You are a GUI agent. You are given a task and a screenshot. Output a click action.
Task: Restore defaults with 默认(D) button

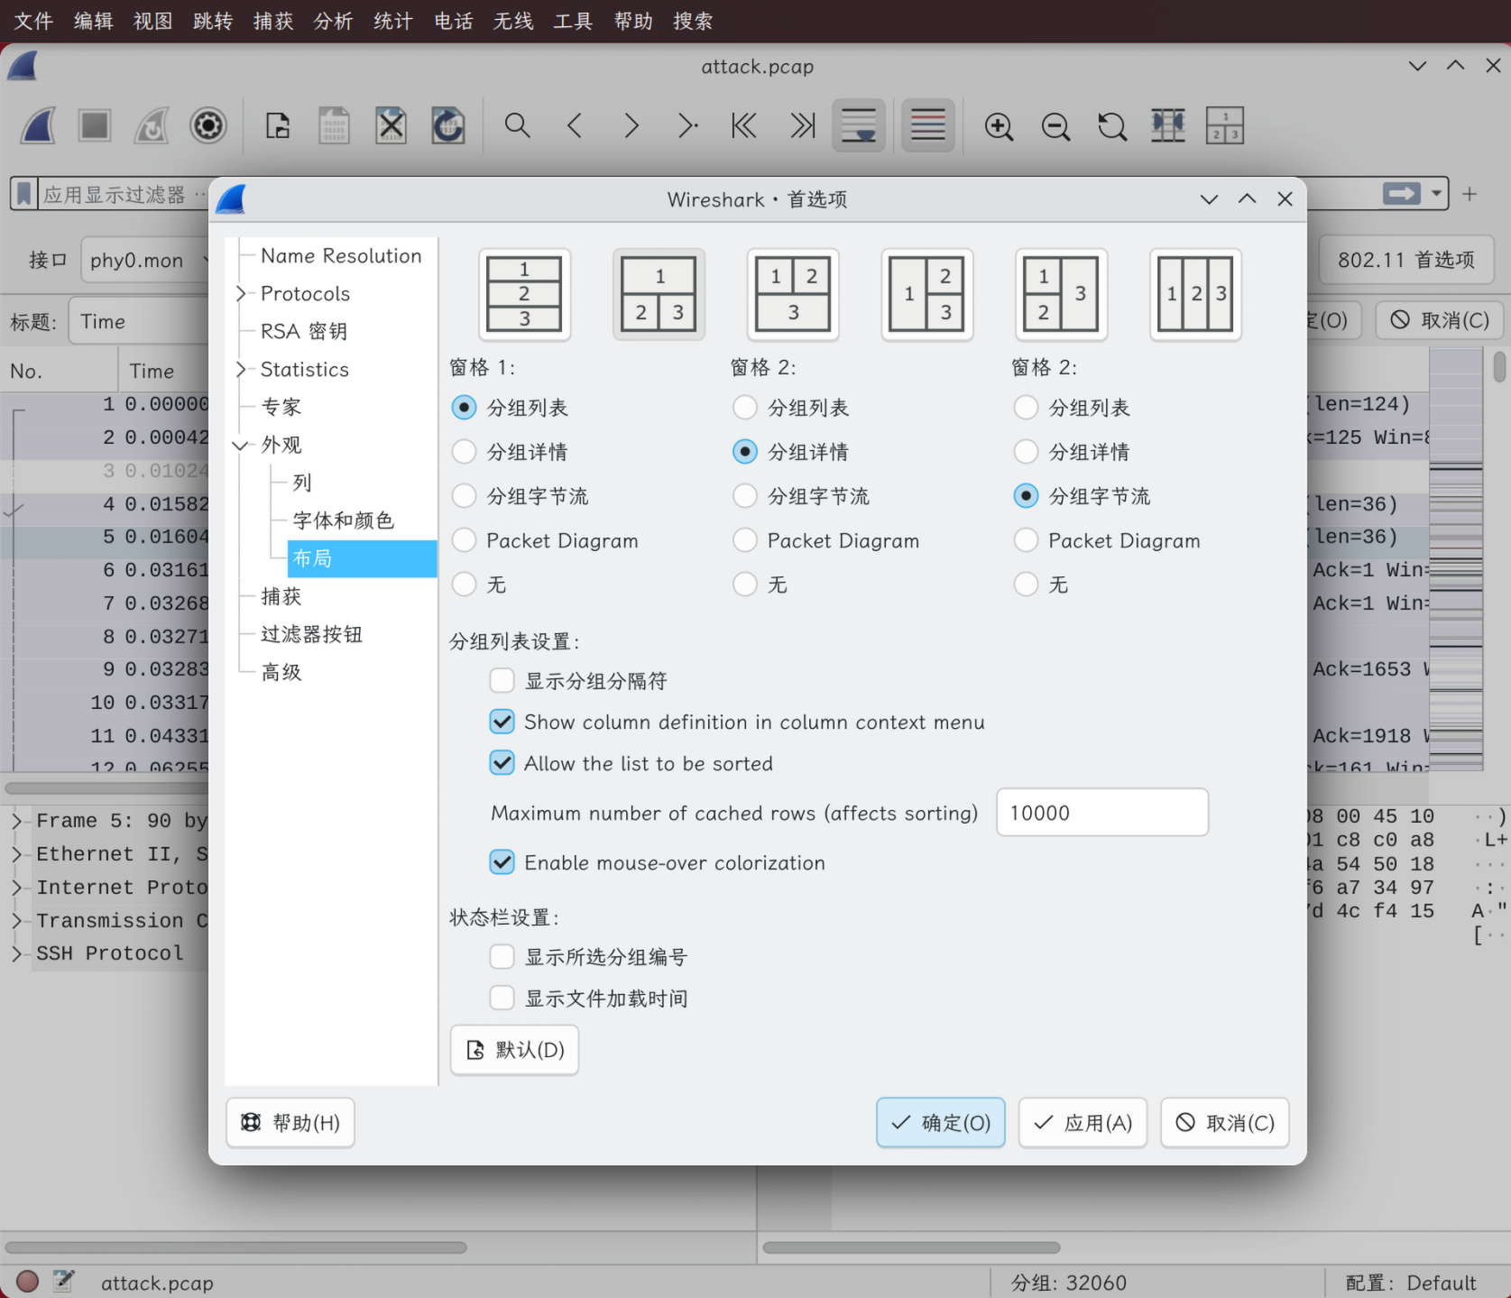point(514,1050)
